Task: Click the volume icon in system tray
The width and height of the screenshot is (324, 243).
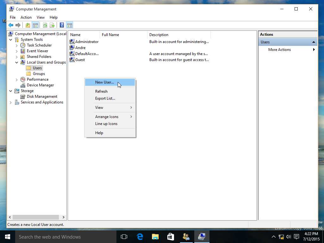Action: 289,237
